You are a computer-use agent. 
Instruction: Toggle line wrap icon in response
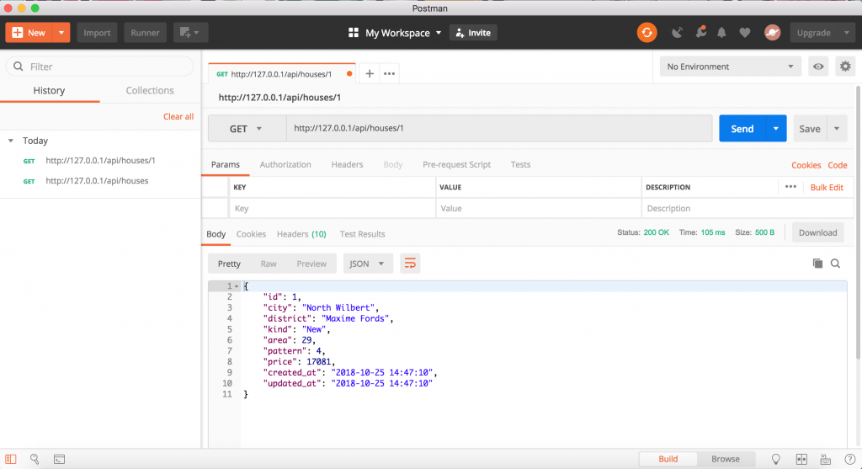pyautogui.click(x=410, y=264)
